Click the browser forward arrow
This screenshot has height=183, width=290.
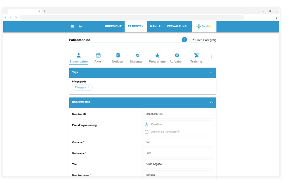coord(10,17)
